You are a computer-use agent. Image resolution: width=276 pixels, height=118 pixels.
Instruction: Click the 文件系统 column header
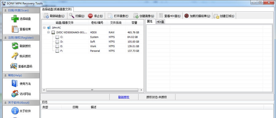pyautogui.click(x=116, y=23)
